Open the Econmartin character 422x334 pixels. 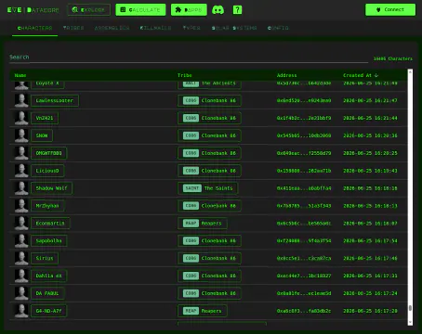pyautogui.click(x=50, y=224)
